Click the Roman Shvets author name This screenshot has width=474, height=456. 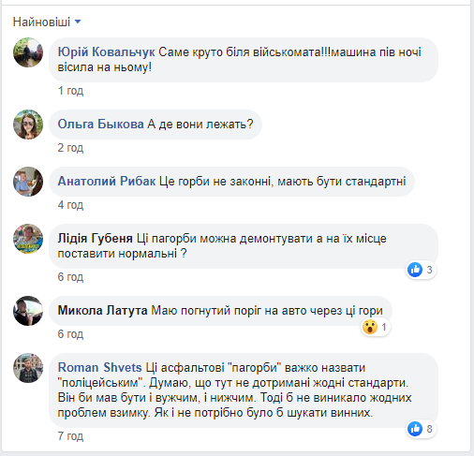[x=99, y=367]
